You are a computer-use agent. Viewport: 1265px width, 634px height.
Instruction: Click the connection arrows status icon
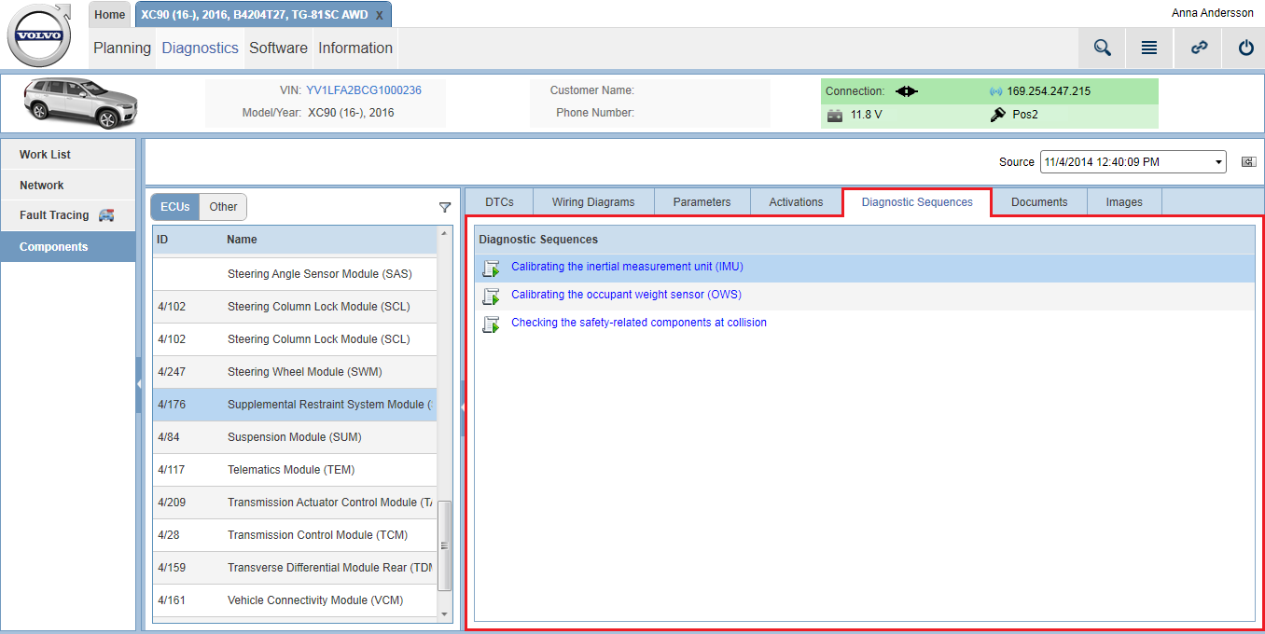coord(907,91)
